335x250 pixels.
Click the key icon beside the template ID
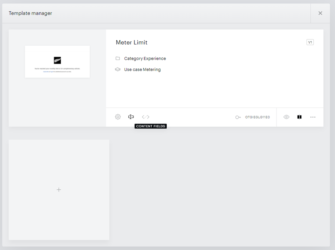coord(238,117)
